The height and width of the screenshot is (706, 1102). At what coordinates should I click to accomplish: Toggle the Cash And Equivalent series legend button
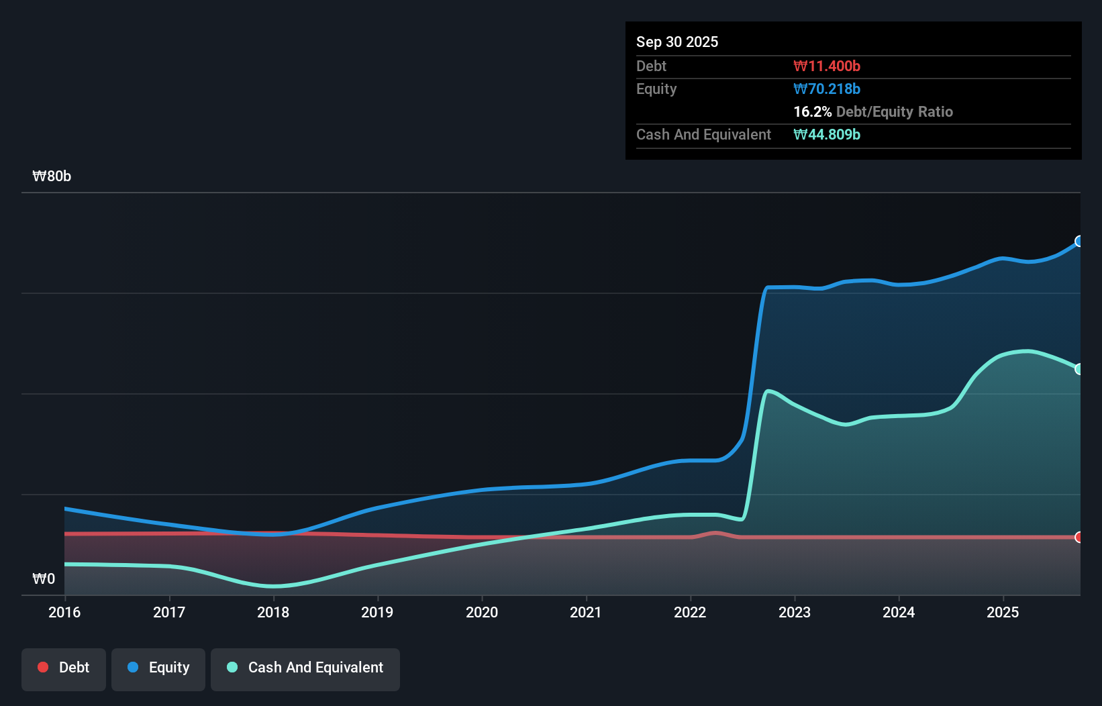coord(305,669)
